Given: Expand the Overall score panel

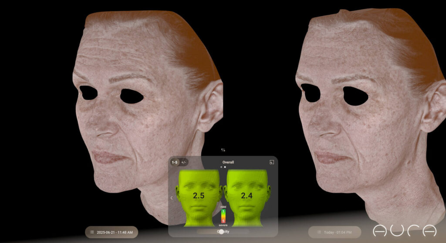Looking at the screenshot, I should [272, 162].
